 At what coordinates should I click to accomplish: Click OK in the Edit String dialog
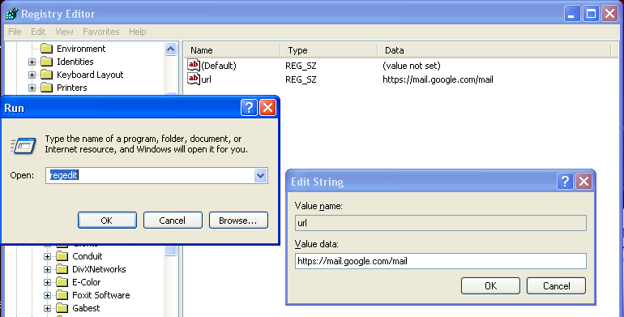point(490,286)
